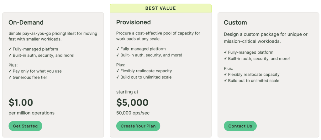Click Custom's Built-in auth, security checkmark

[225, 59]
